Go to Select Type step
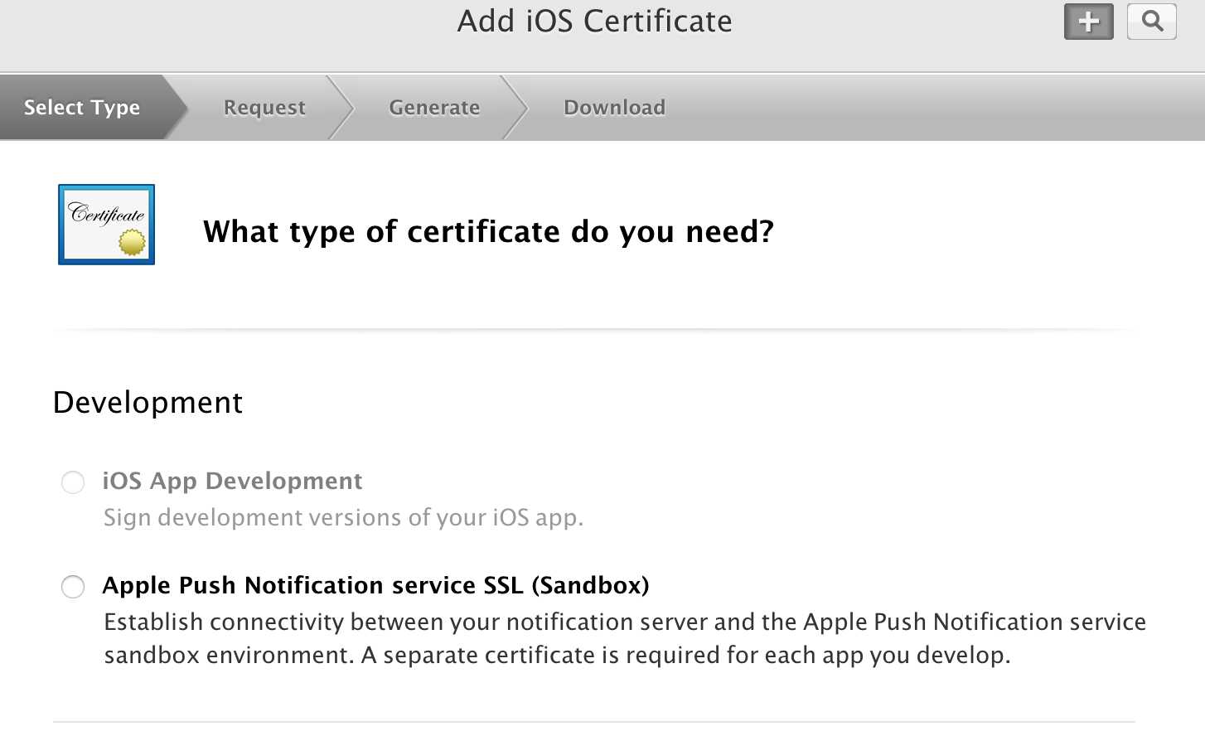The height and width of the screenshot is (736, 1205). (82, 107)
